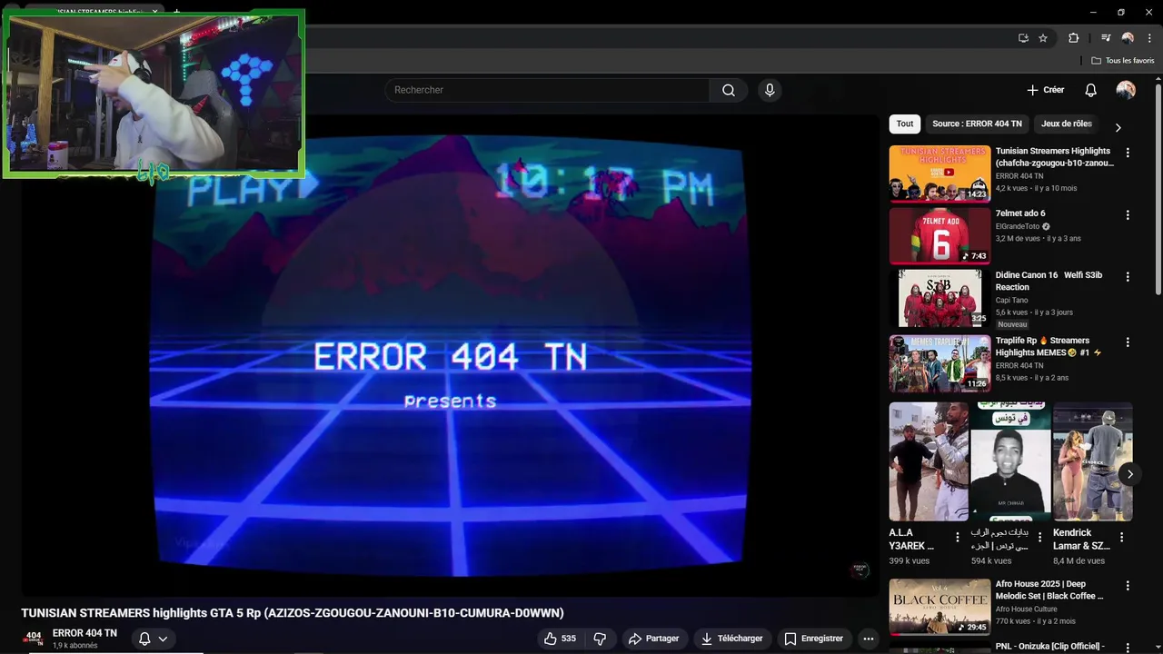This screenshot has height=654, width=1163.
Task: Click the TUNISIAN STREAMERS highlights GTA 5 Rp title
Action: [x=293, y=613]
